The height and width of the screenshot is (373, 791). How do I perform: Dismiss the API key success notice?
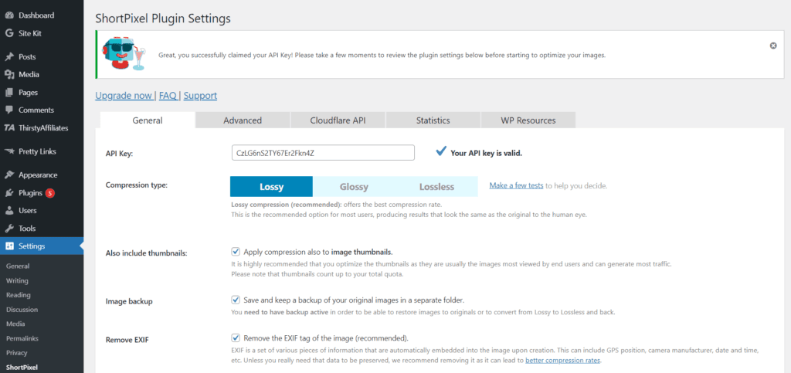pos(772,46)
